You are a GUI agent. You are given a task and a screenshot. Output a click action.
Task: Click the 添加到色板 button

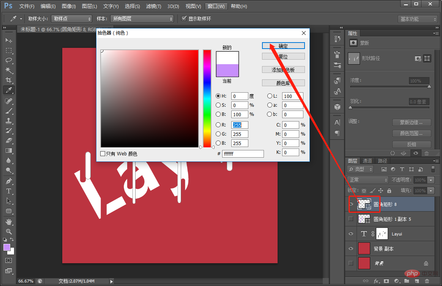(283, 70)
